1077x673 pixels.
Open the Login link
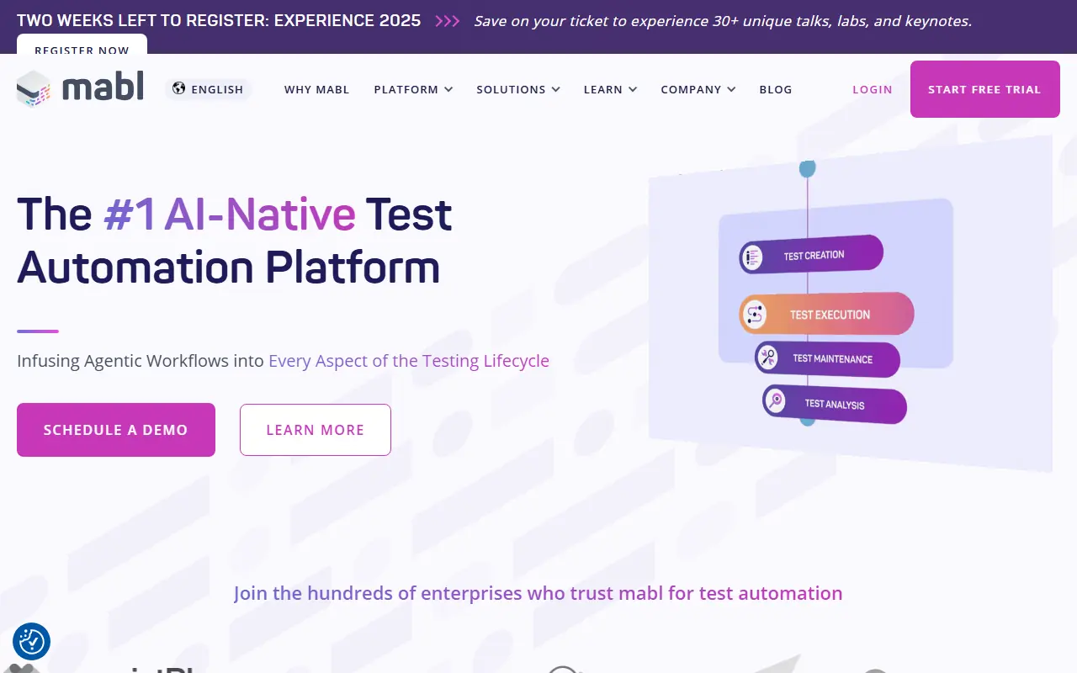872,89
